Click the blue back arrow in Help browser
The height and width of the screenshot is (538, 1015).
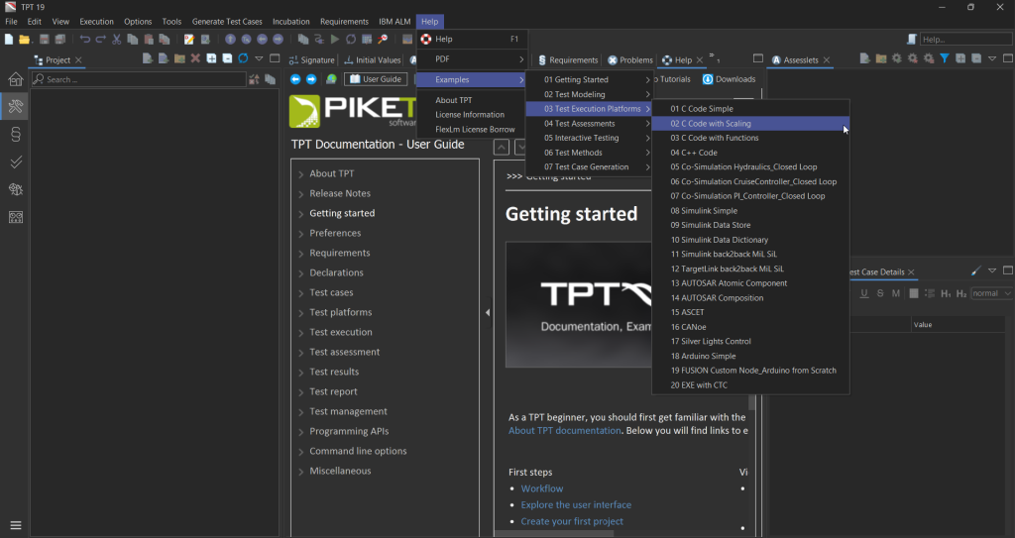click(295, 79)
